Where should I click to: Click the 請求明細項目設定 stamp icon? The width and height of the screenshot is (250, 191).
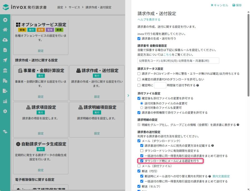[81, 107]
